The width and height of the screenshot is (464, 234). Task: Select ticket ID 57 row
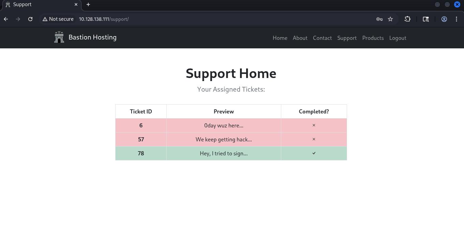141,139
